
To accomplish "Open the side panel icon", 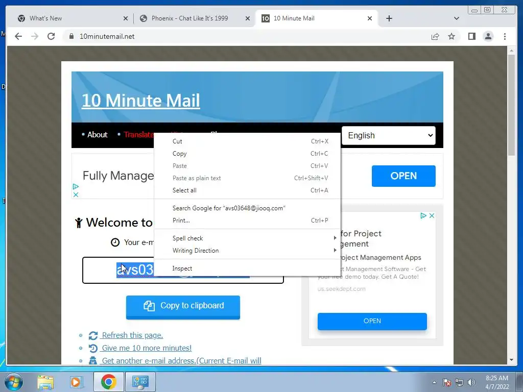I will pos(471,36).
